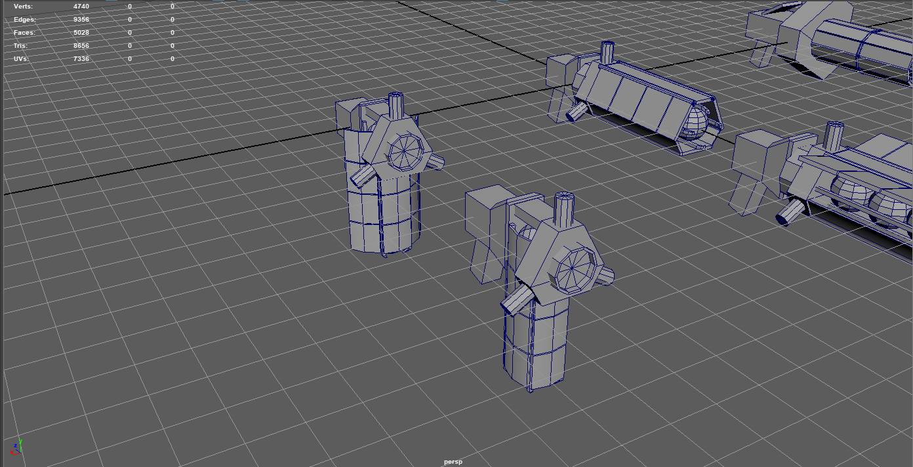Click the green Y axis on the gizmo
The image size is (913, 467).
(x=20, y=443)
